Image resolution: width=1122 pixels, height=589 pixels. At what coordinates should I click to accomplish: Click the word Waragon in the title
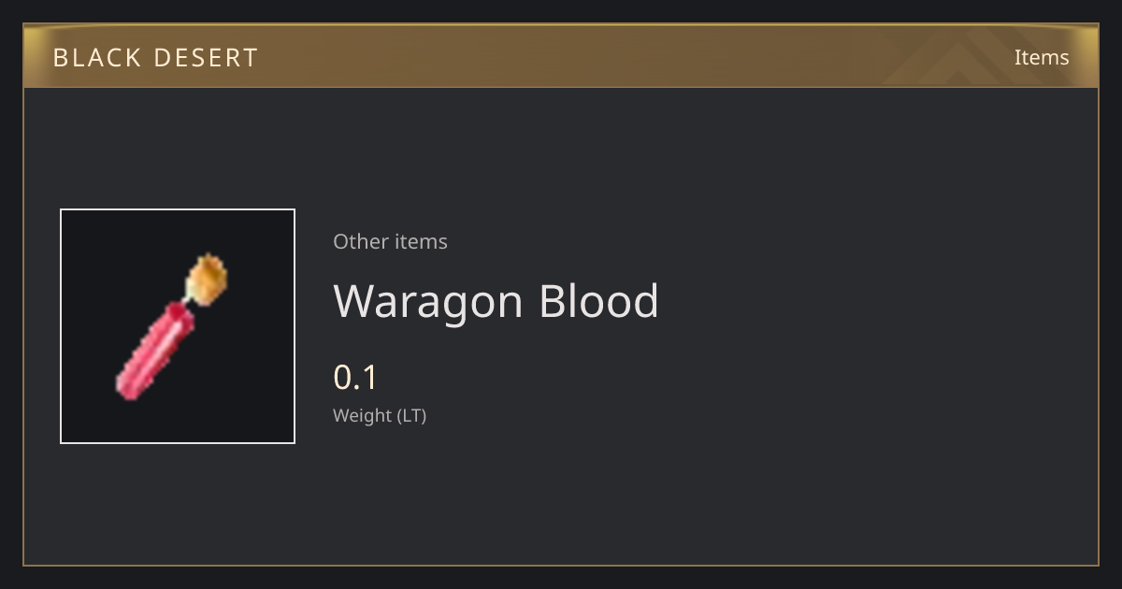(429, 303)
